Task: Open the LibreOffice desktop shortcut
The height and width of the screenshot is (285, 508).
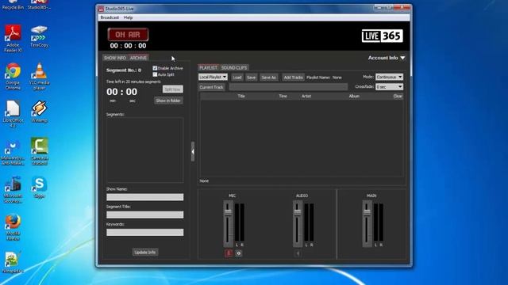Action: (13, 114)
